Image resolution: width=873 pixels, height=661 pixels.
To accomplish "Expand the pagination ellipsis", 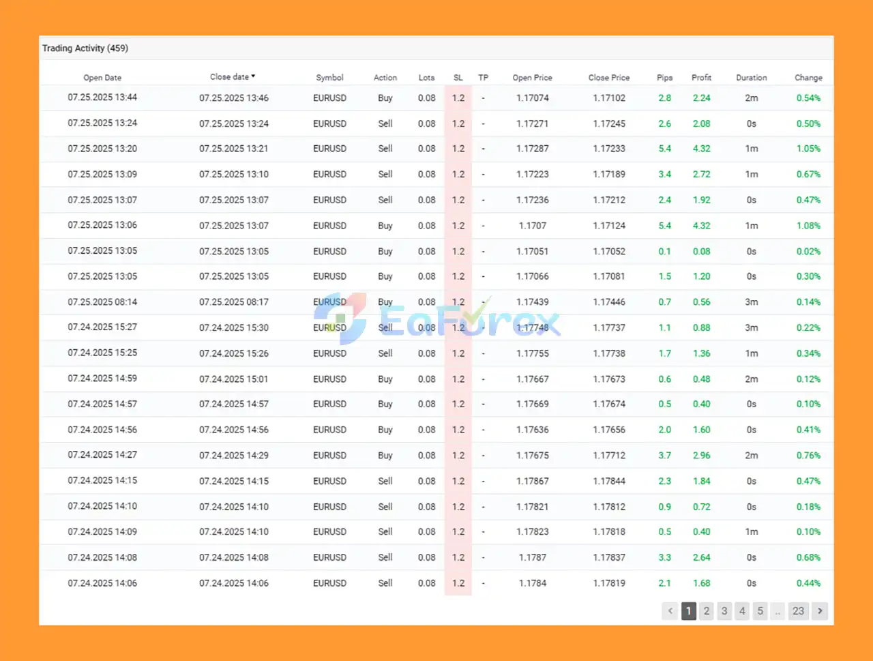I will tap(778, 611).
